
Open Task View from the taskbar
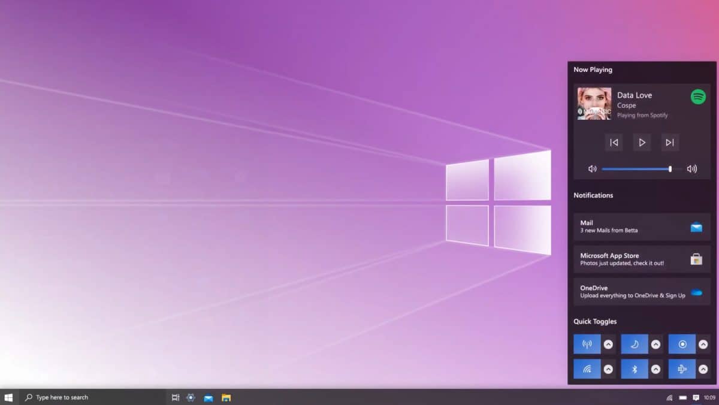click(x=175, y=397)
